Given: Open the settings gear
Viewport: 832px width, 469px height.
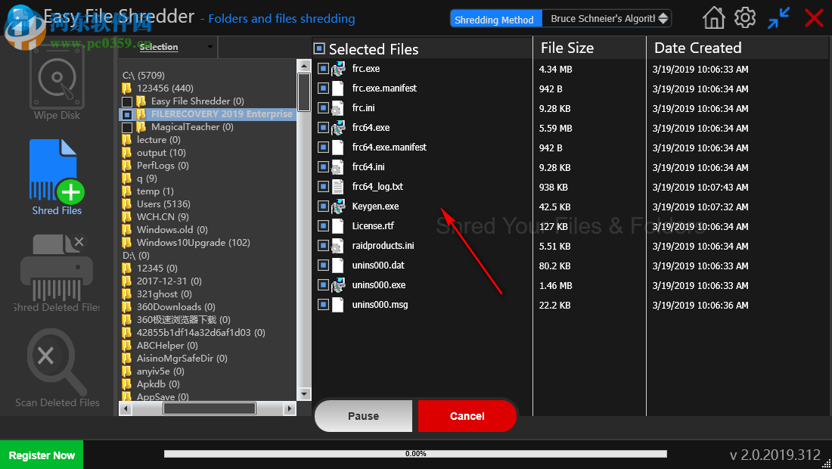Looking at the screenshot, I should tap(744, 17).
